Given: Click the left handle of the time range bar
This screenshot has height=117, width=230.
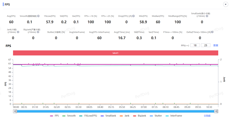Looking at the screenshot, I should coord(15,111).
